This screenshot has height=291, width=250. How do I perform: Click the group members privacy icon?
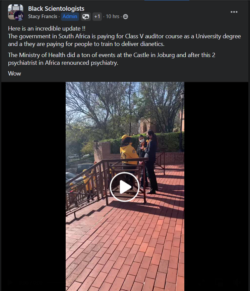(x=125, y=17)
